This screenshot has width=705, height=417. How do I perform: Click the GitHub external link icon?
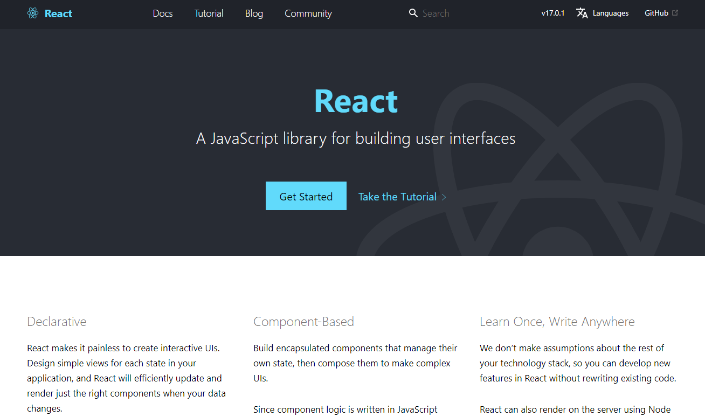pyautogui.click(x=675, y=13)
